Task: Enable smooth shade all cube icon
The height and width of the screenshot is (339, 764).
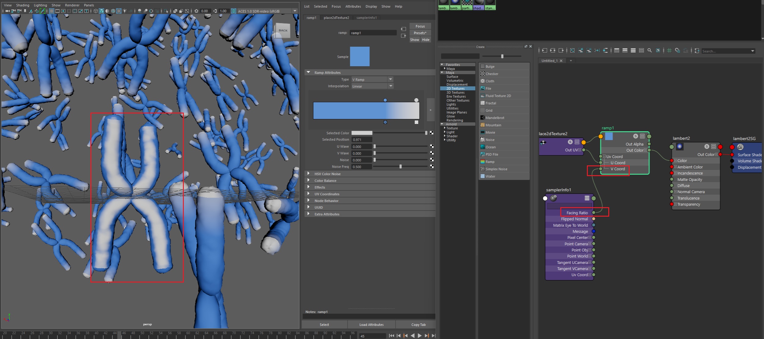Action: point(101,11)
